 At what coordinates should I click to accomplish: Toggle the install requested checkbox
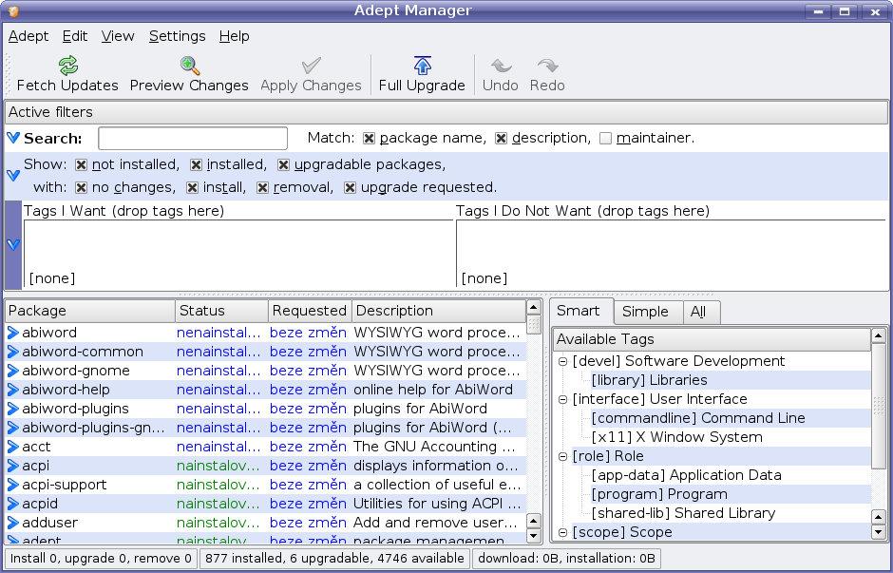coord(193,188)
